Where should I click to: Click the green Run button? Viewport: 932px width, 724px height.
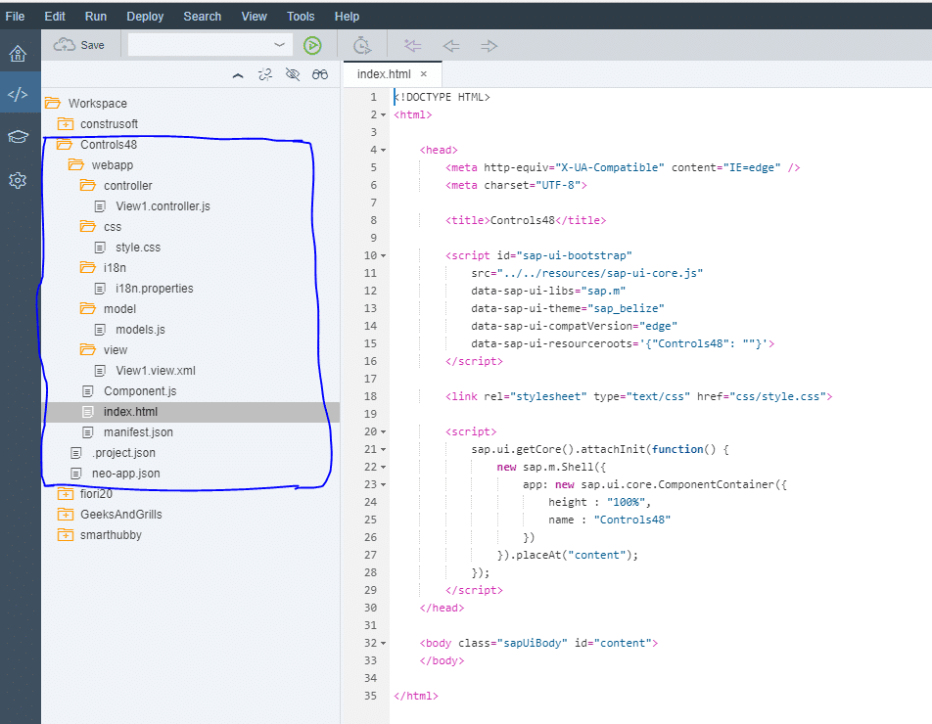click(x=312, y=45)
